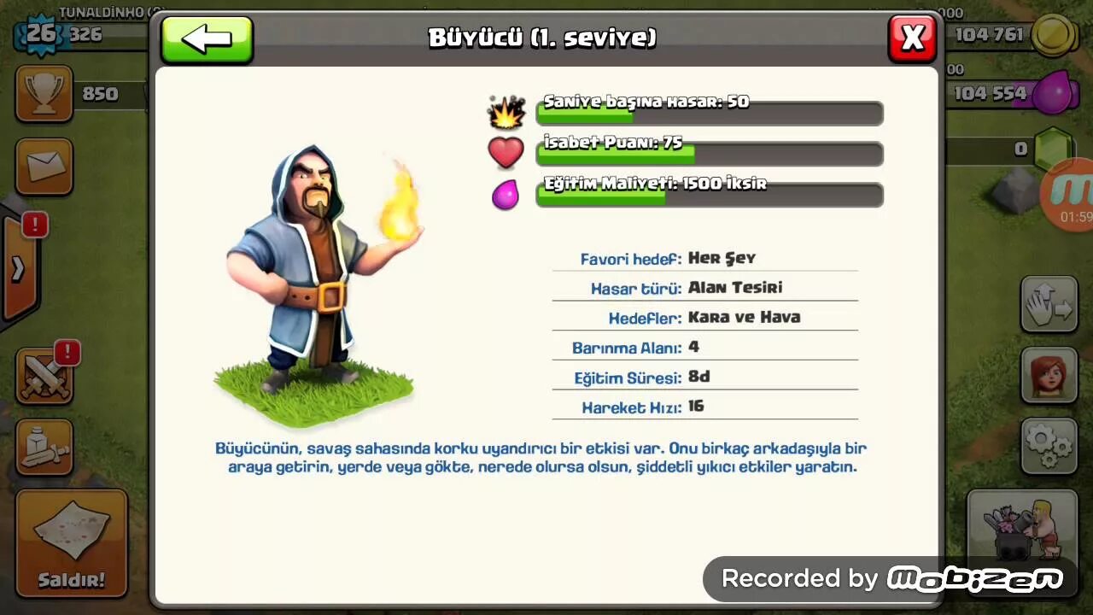The height and width of the screenshot is (615, 1093).
Task: Open the settings gears icon
Action: click(1049, 445)
